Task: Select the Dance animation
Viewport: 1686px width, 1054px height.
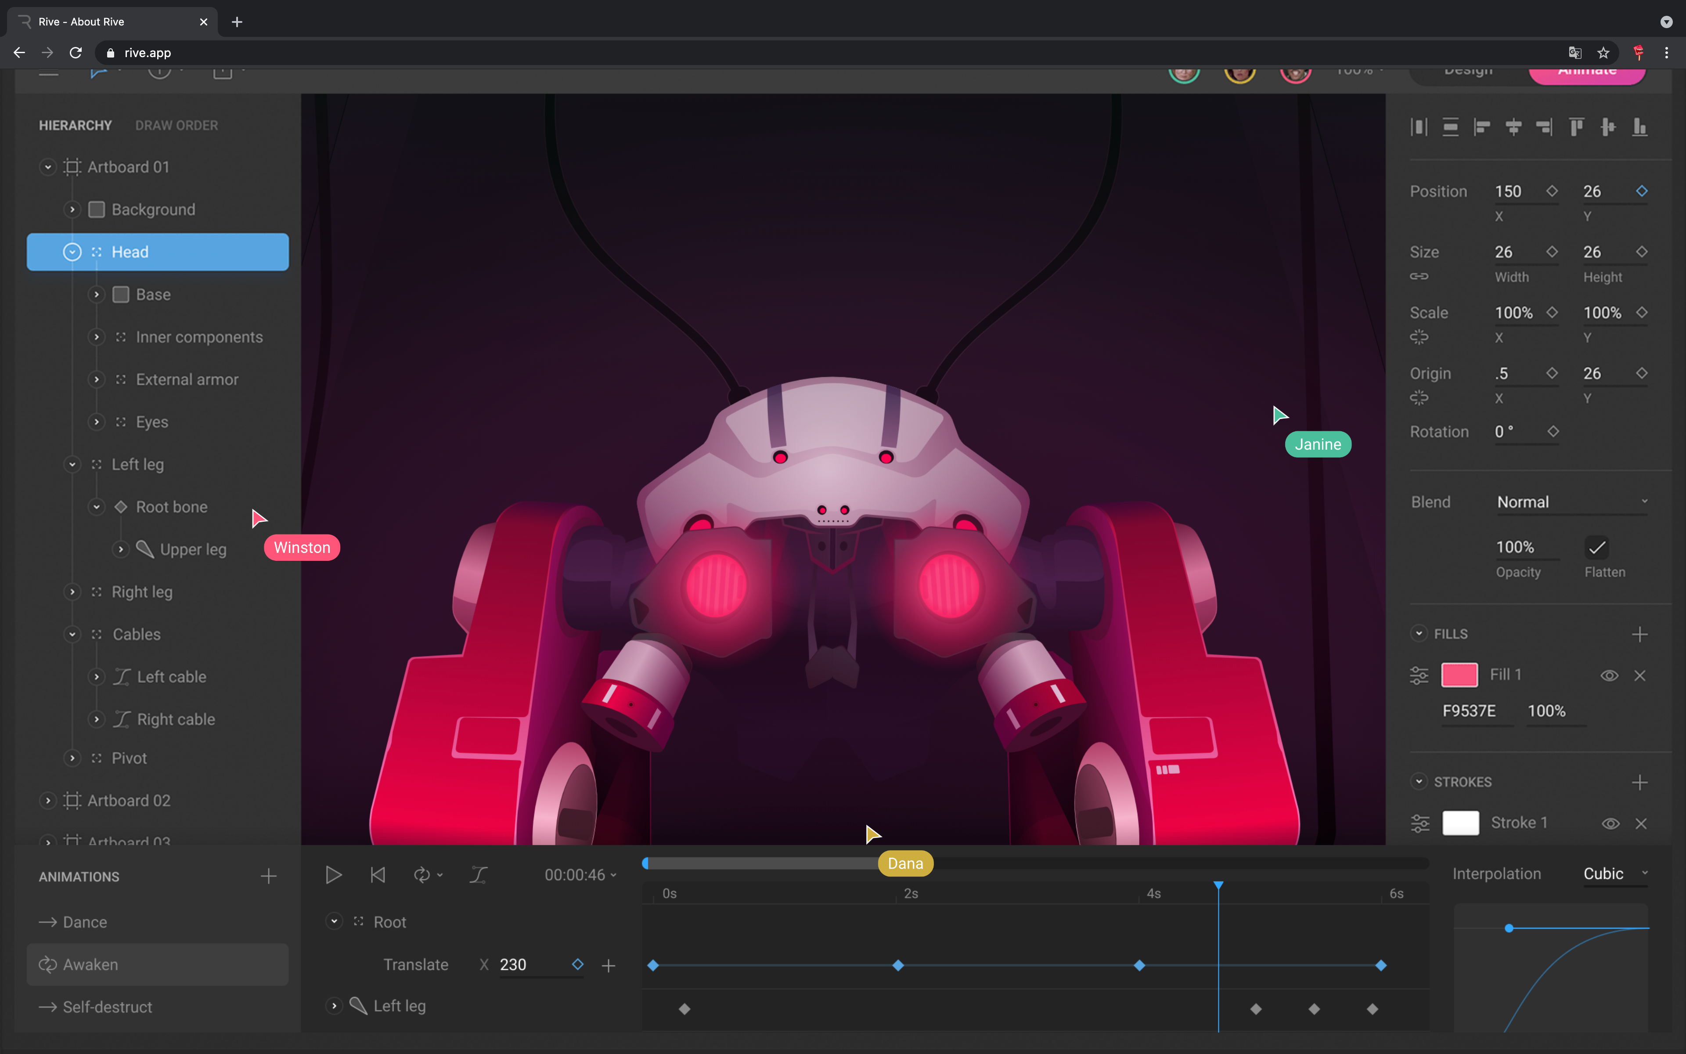Action: tap(85, 922)
